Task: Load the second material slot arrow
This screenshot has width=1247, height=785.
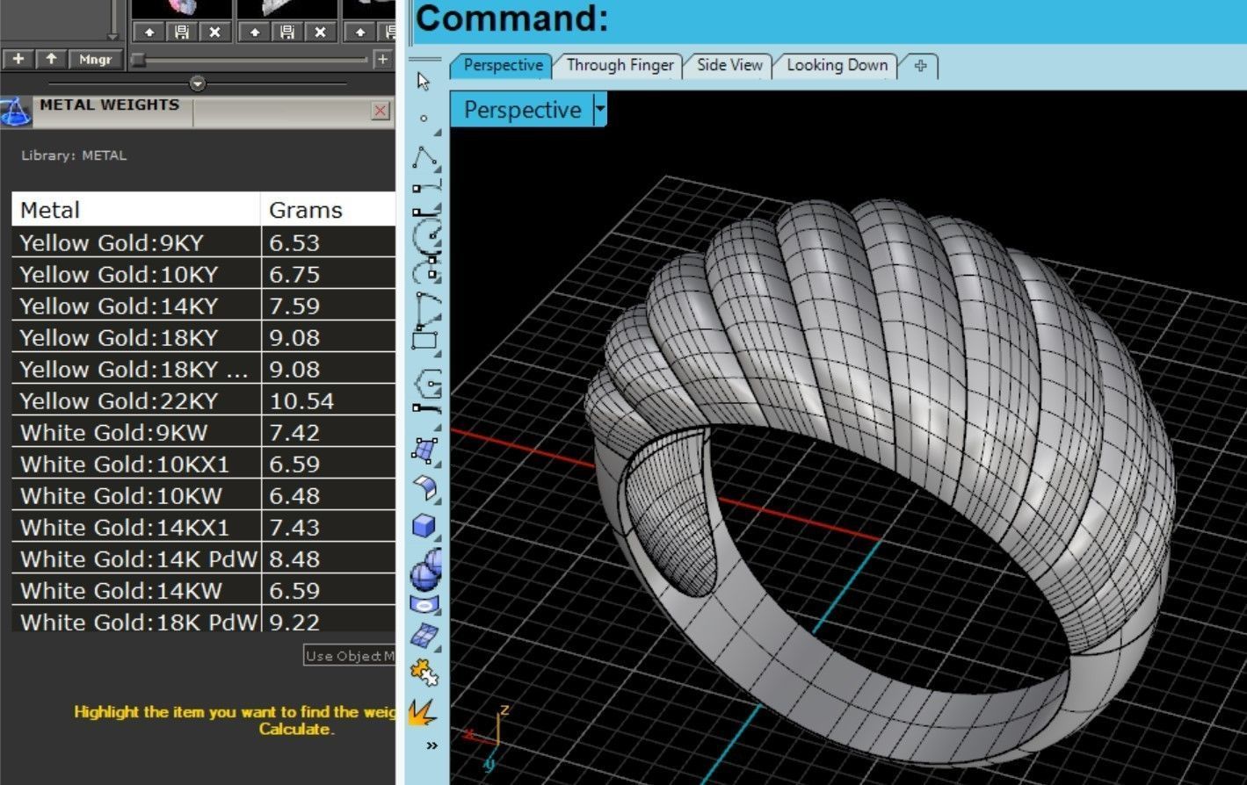Action: [x=255, y=32]
